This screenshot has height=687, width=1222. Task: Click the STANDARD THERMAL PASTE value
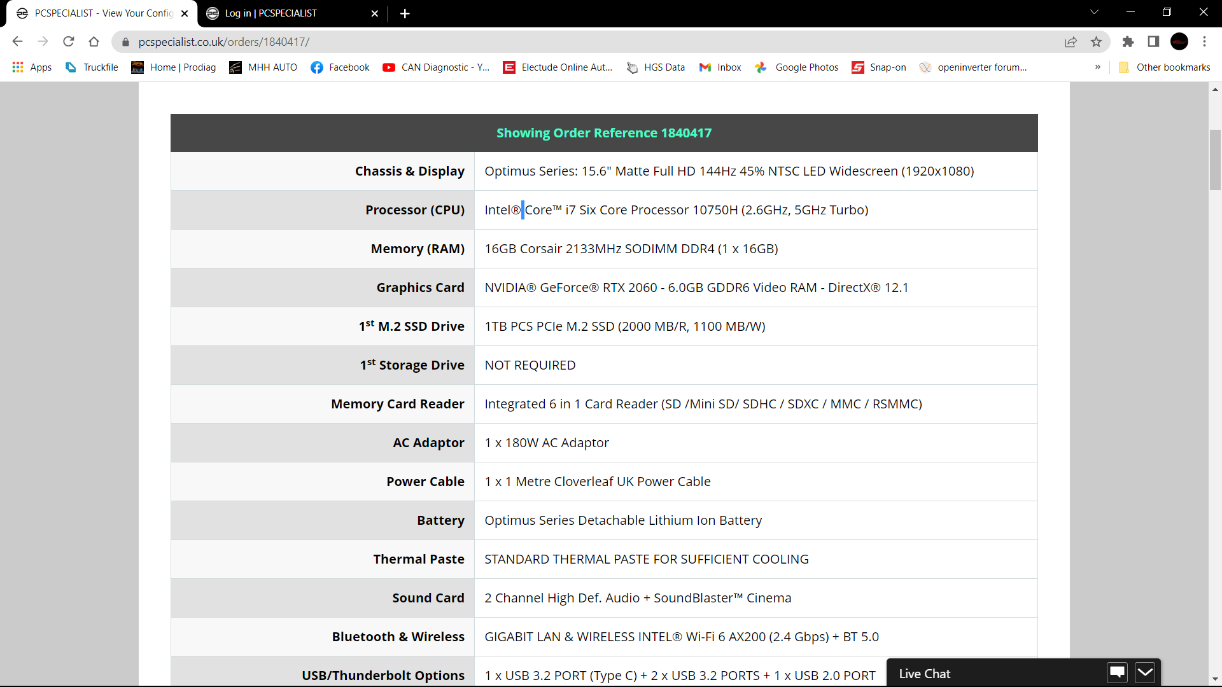[x=647, y=559]
